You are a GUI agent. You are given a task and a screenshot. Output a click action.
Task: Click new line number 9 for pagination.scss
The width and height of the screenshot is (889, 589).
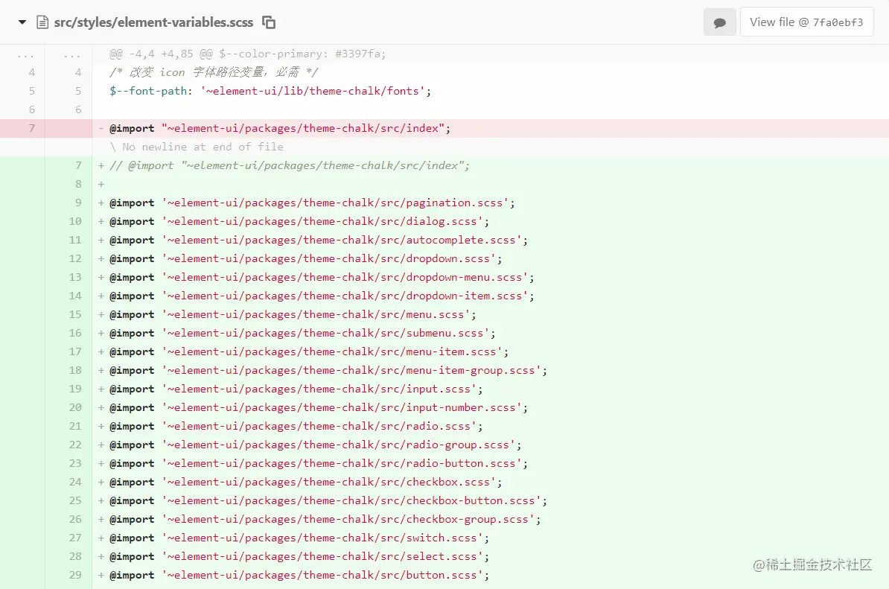click(x=78, y=203)
